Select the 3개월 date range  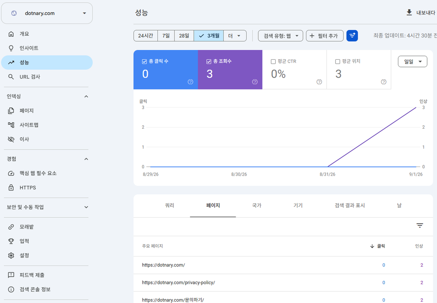pyautogui.click(x=209, y=36)
